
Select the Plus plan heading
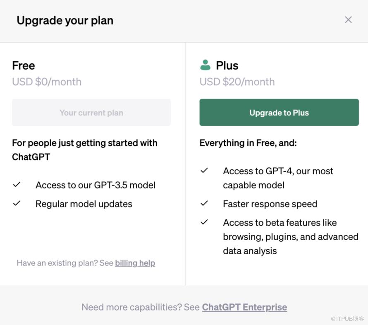click(227, 65)
